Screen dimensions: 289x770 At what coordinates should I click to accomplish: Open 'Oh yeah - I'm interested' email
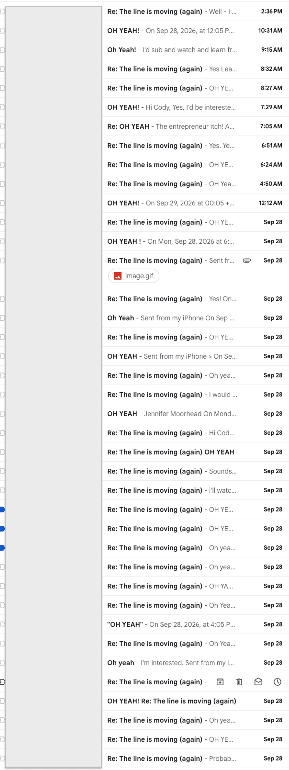pos(195,663)
